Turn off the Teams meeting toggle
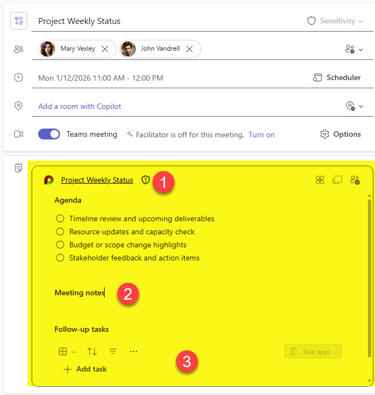 [x=49, y=134]
